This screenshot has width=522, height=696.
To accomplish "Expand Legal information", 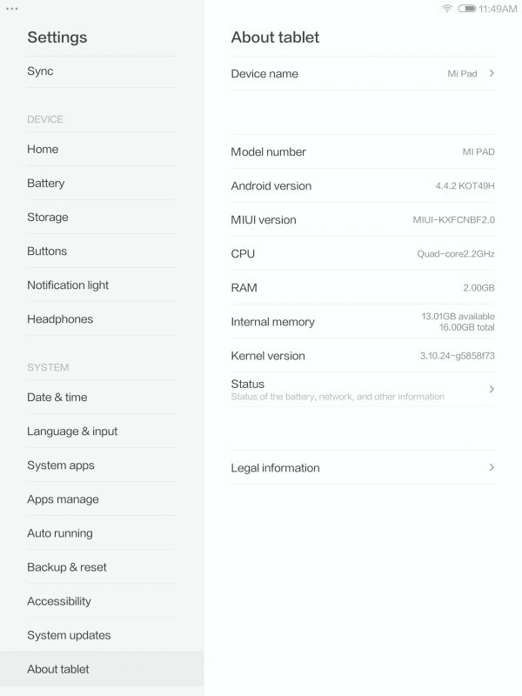I will click(x=361, y=467).
